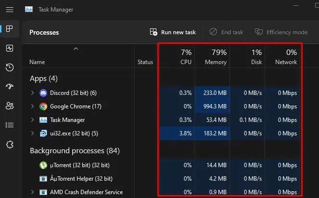The height and width of the screenshot is (198, 319).
Task: Click the ÂµTorrent Helper process icon
Action: click(43, 179)
